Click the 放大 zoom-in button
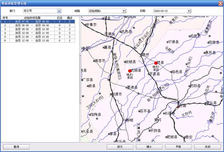Screen dimensions: 224x152 (x=120, y=147)
